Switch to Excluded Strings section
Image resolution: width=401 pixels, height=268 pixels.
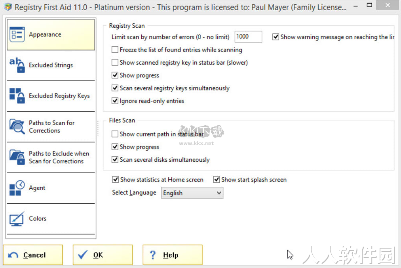pyautogui.click(x=51, y=65)
